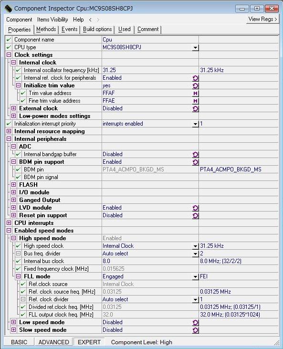Go forward with the right arrow icon

click(x=98, y=20)
